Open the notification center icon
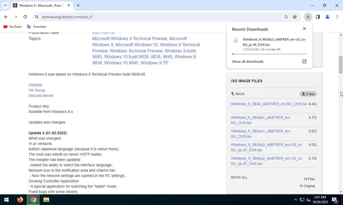This screenshot has height=205, width=343. click(x=335, y=200)
